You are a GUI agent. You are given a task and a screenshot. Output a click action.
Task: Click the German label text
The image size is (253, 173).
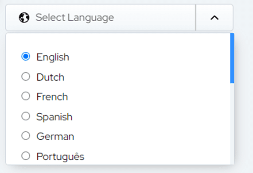click(x=55, y=137)
